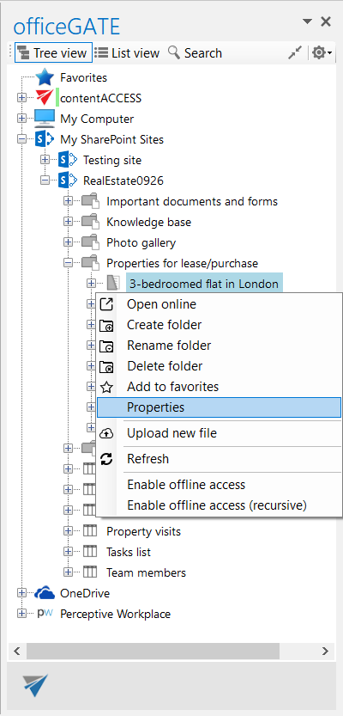Select Enable offline access (recursive)
343x716 pixels.
[x=220, y=505]
